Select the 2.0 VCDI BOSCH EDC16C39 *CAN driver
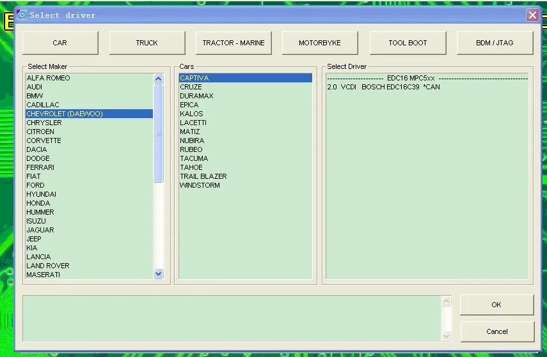The width and height of the screenshot is (547, 357). pyautogui.click(x=427, y=87)
